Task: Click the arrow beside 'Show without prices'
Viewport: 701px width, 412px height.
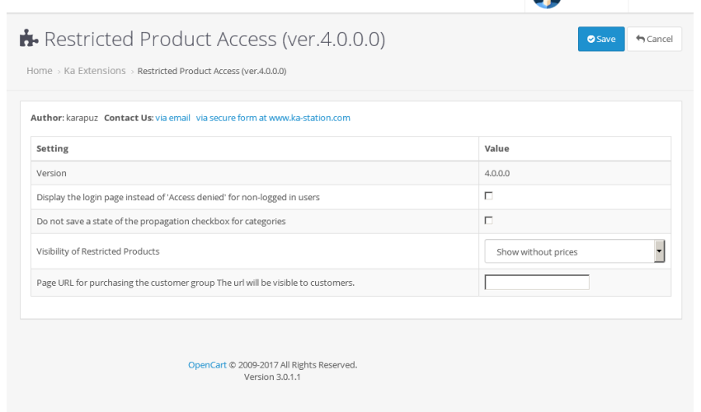Action: pos(659,251)
